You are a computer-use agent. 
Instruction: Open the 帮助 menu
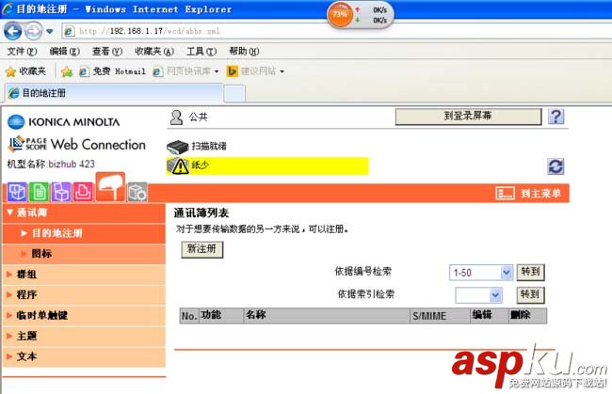click(x=244, y=52)
